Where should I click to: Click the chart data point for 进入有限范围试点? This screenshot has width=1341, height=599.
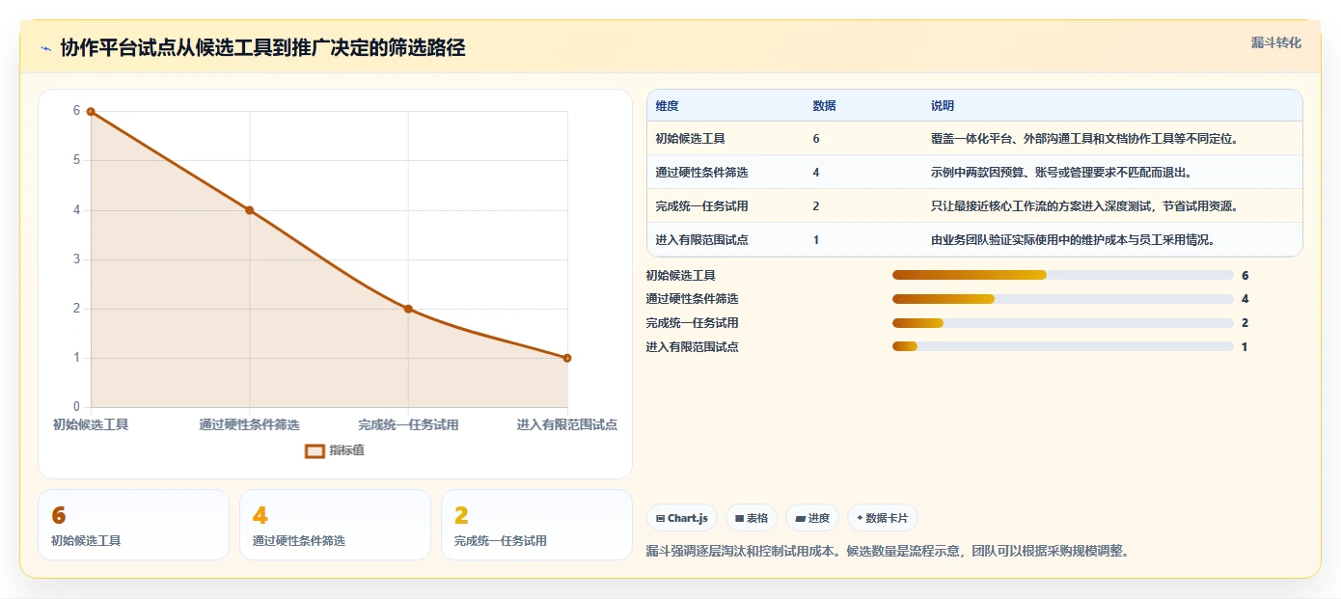tap(567, 358)
